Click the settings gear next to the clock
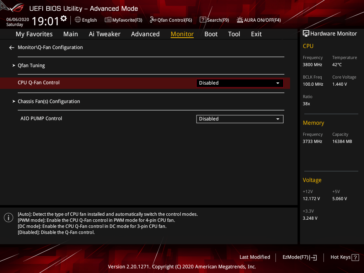 click(x=64, y=18)
